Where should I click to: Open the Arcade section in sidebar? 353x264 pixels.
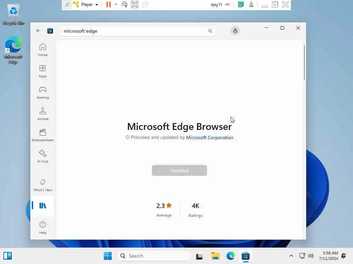pyautogui.click(x=42, y=114)
